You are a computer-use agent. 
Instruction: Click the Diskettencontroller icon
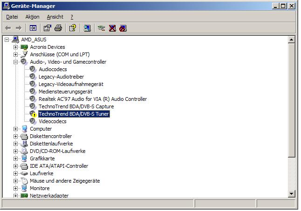point(24,136)
